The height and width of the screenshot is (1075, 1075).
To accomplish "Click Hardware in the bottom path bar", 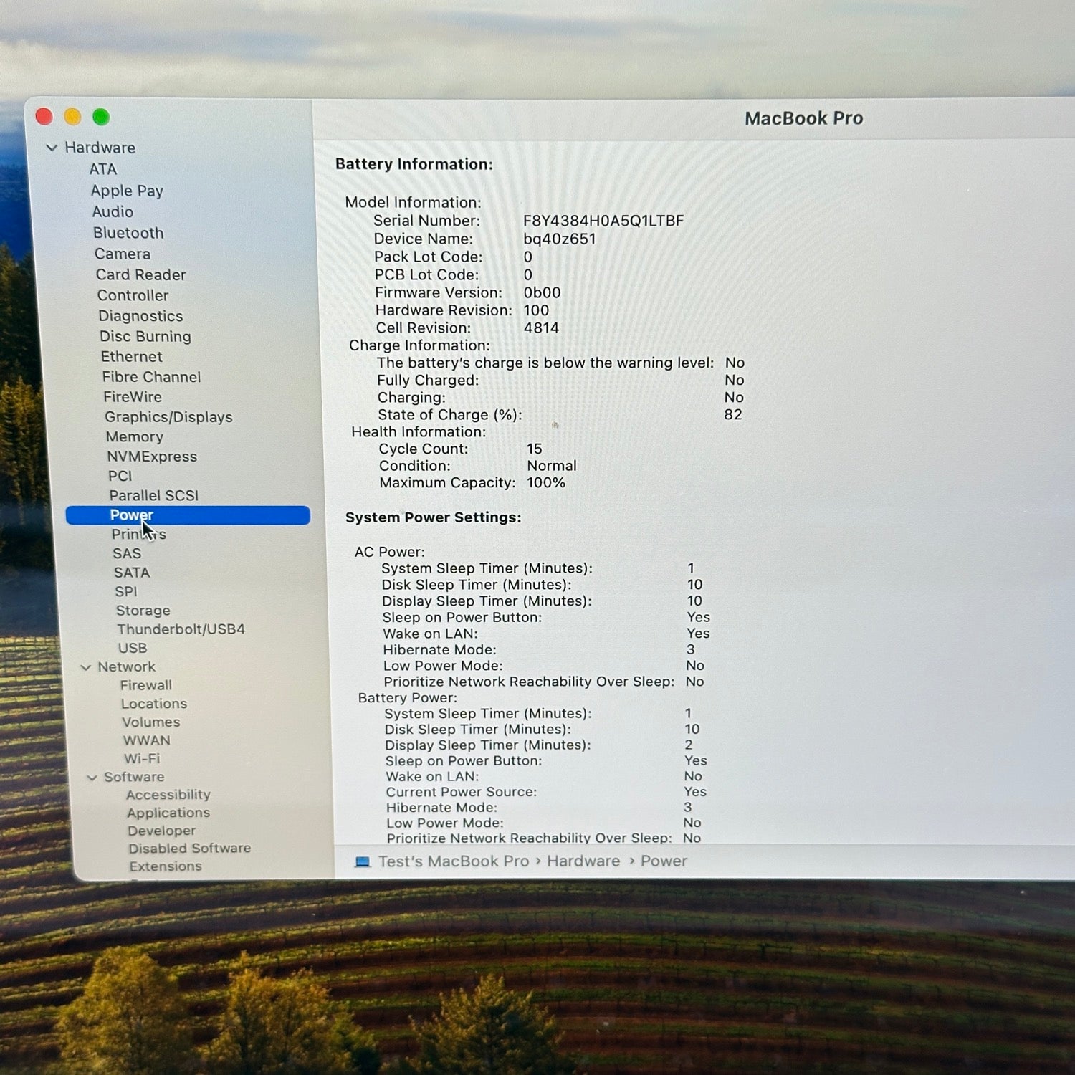I will [x=583, y=861].
